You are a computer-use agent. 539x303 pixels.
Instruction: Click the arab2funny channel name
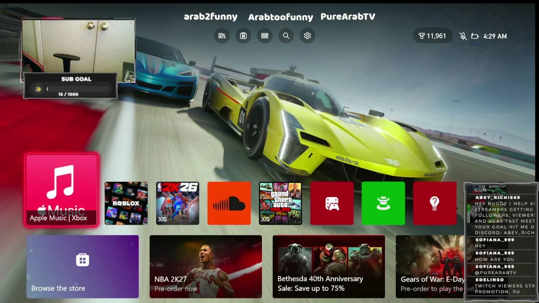(211, 17)
